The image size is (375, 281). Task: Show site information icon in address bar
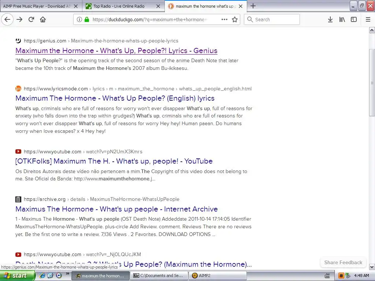click(79, 19)
